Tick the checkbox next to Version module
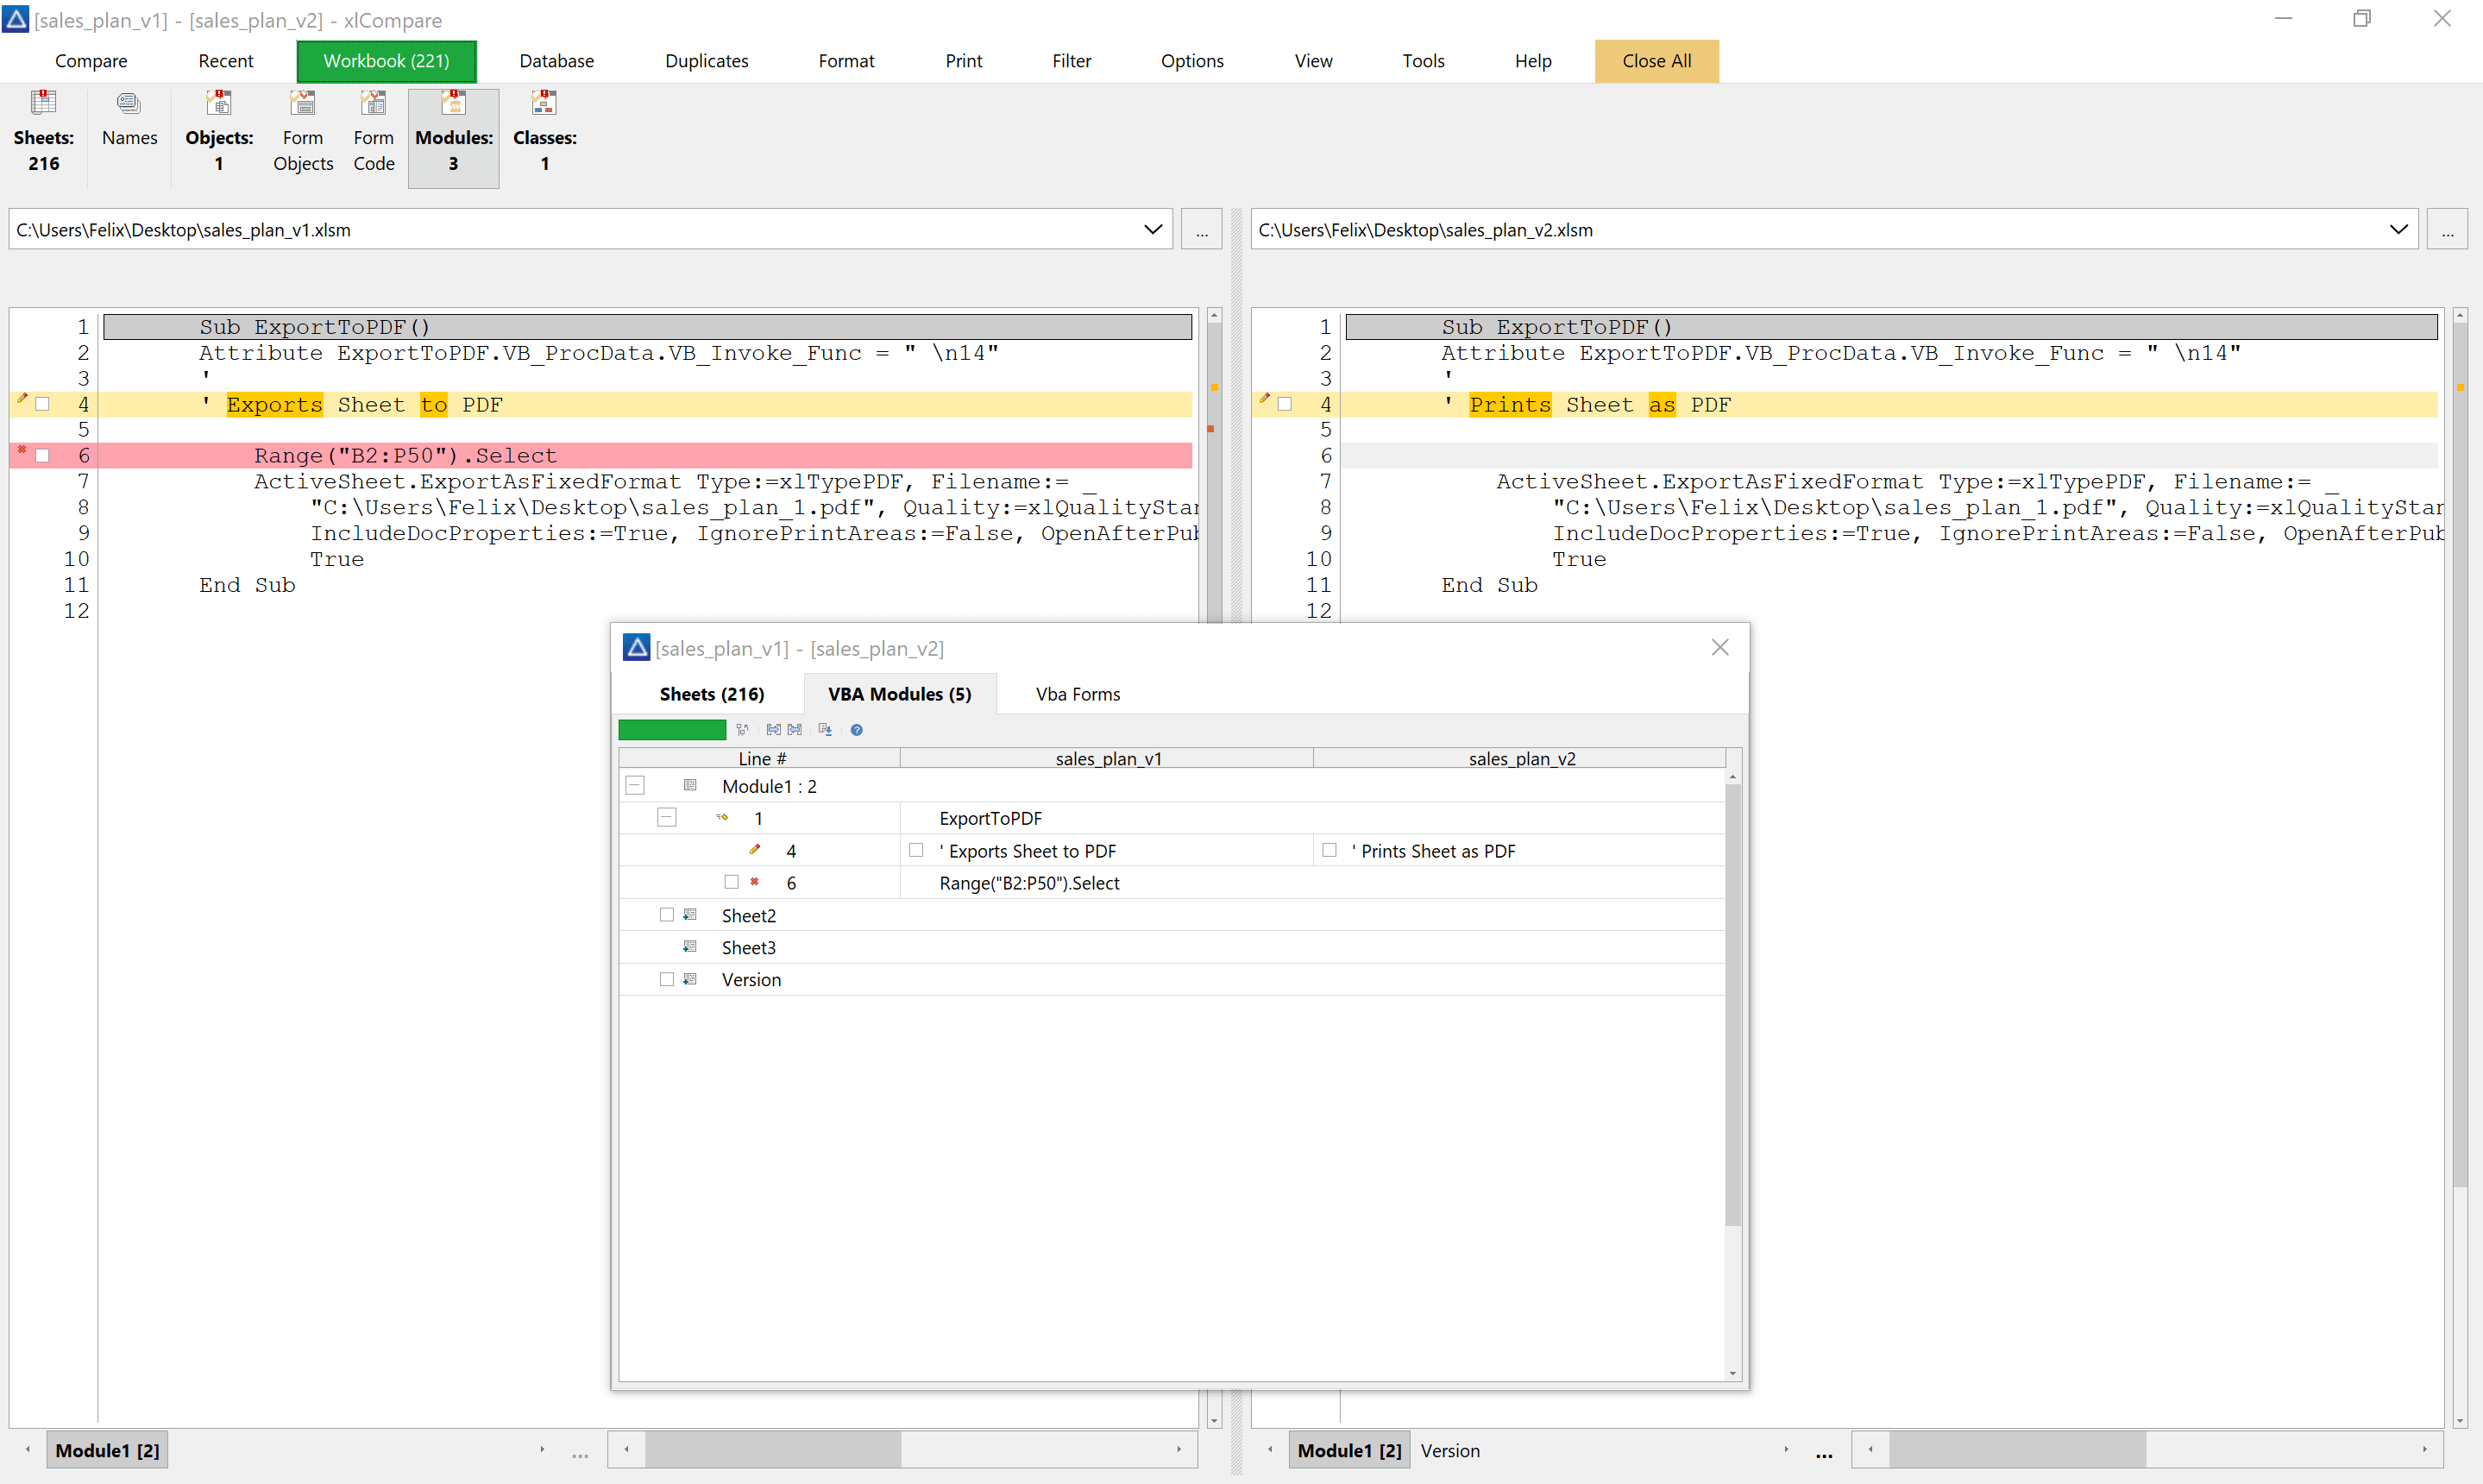The height and width of the screenshot is (1484, 2483). (x=667, y=979)
